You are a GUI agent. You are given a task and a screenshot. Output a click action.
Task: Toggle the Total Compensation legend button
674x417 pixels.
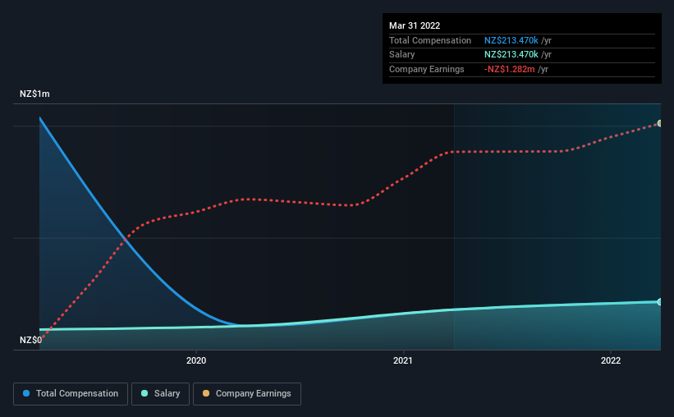[x=71, y=394]
